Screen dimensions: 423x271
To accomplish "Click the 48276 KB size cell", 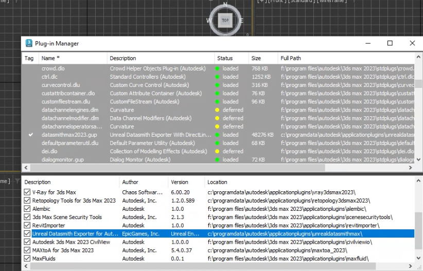I will tap(262, 135).
